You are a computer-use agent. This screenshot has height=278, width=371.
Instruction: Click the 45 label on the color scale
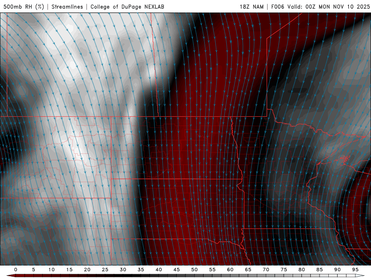tap(177, 270)
